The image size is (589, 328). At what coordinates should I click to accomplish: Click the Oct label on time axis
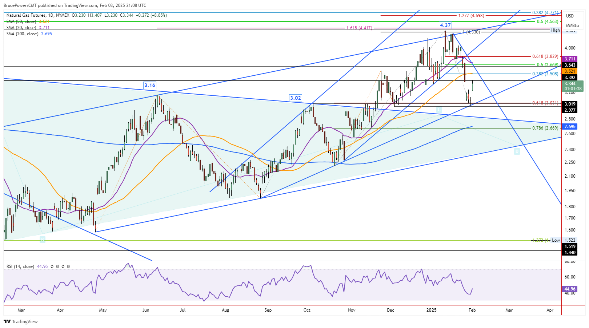point(307,310)
